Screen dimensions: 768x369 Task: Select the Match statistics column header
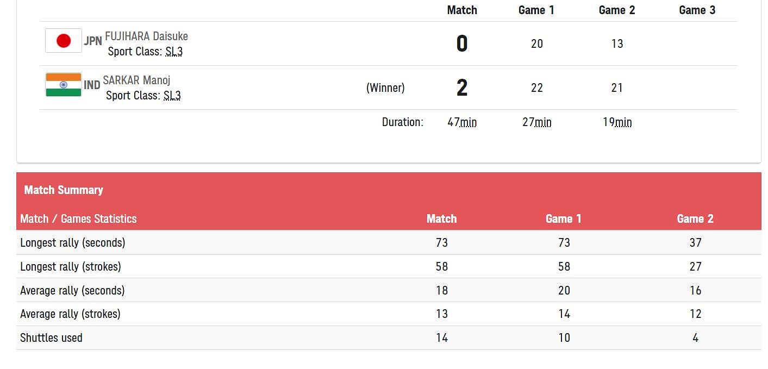[x=441, y=218]
